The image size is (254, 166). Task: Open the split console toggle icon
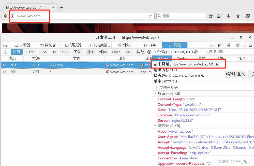[220, 45]
